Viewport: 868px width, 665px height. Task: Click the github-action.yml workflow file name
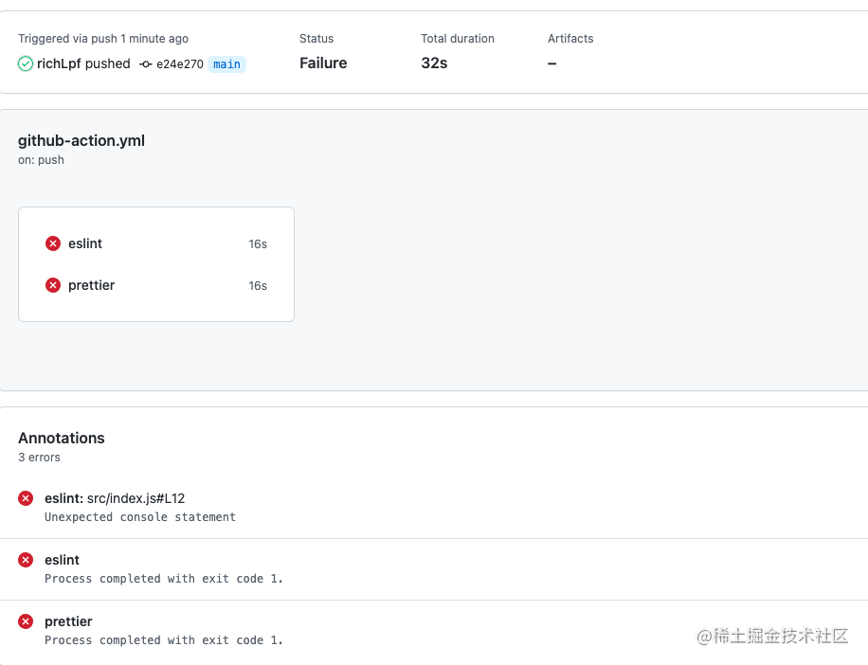point(81,140)
